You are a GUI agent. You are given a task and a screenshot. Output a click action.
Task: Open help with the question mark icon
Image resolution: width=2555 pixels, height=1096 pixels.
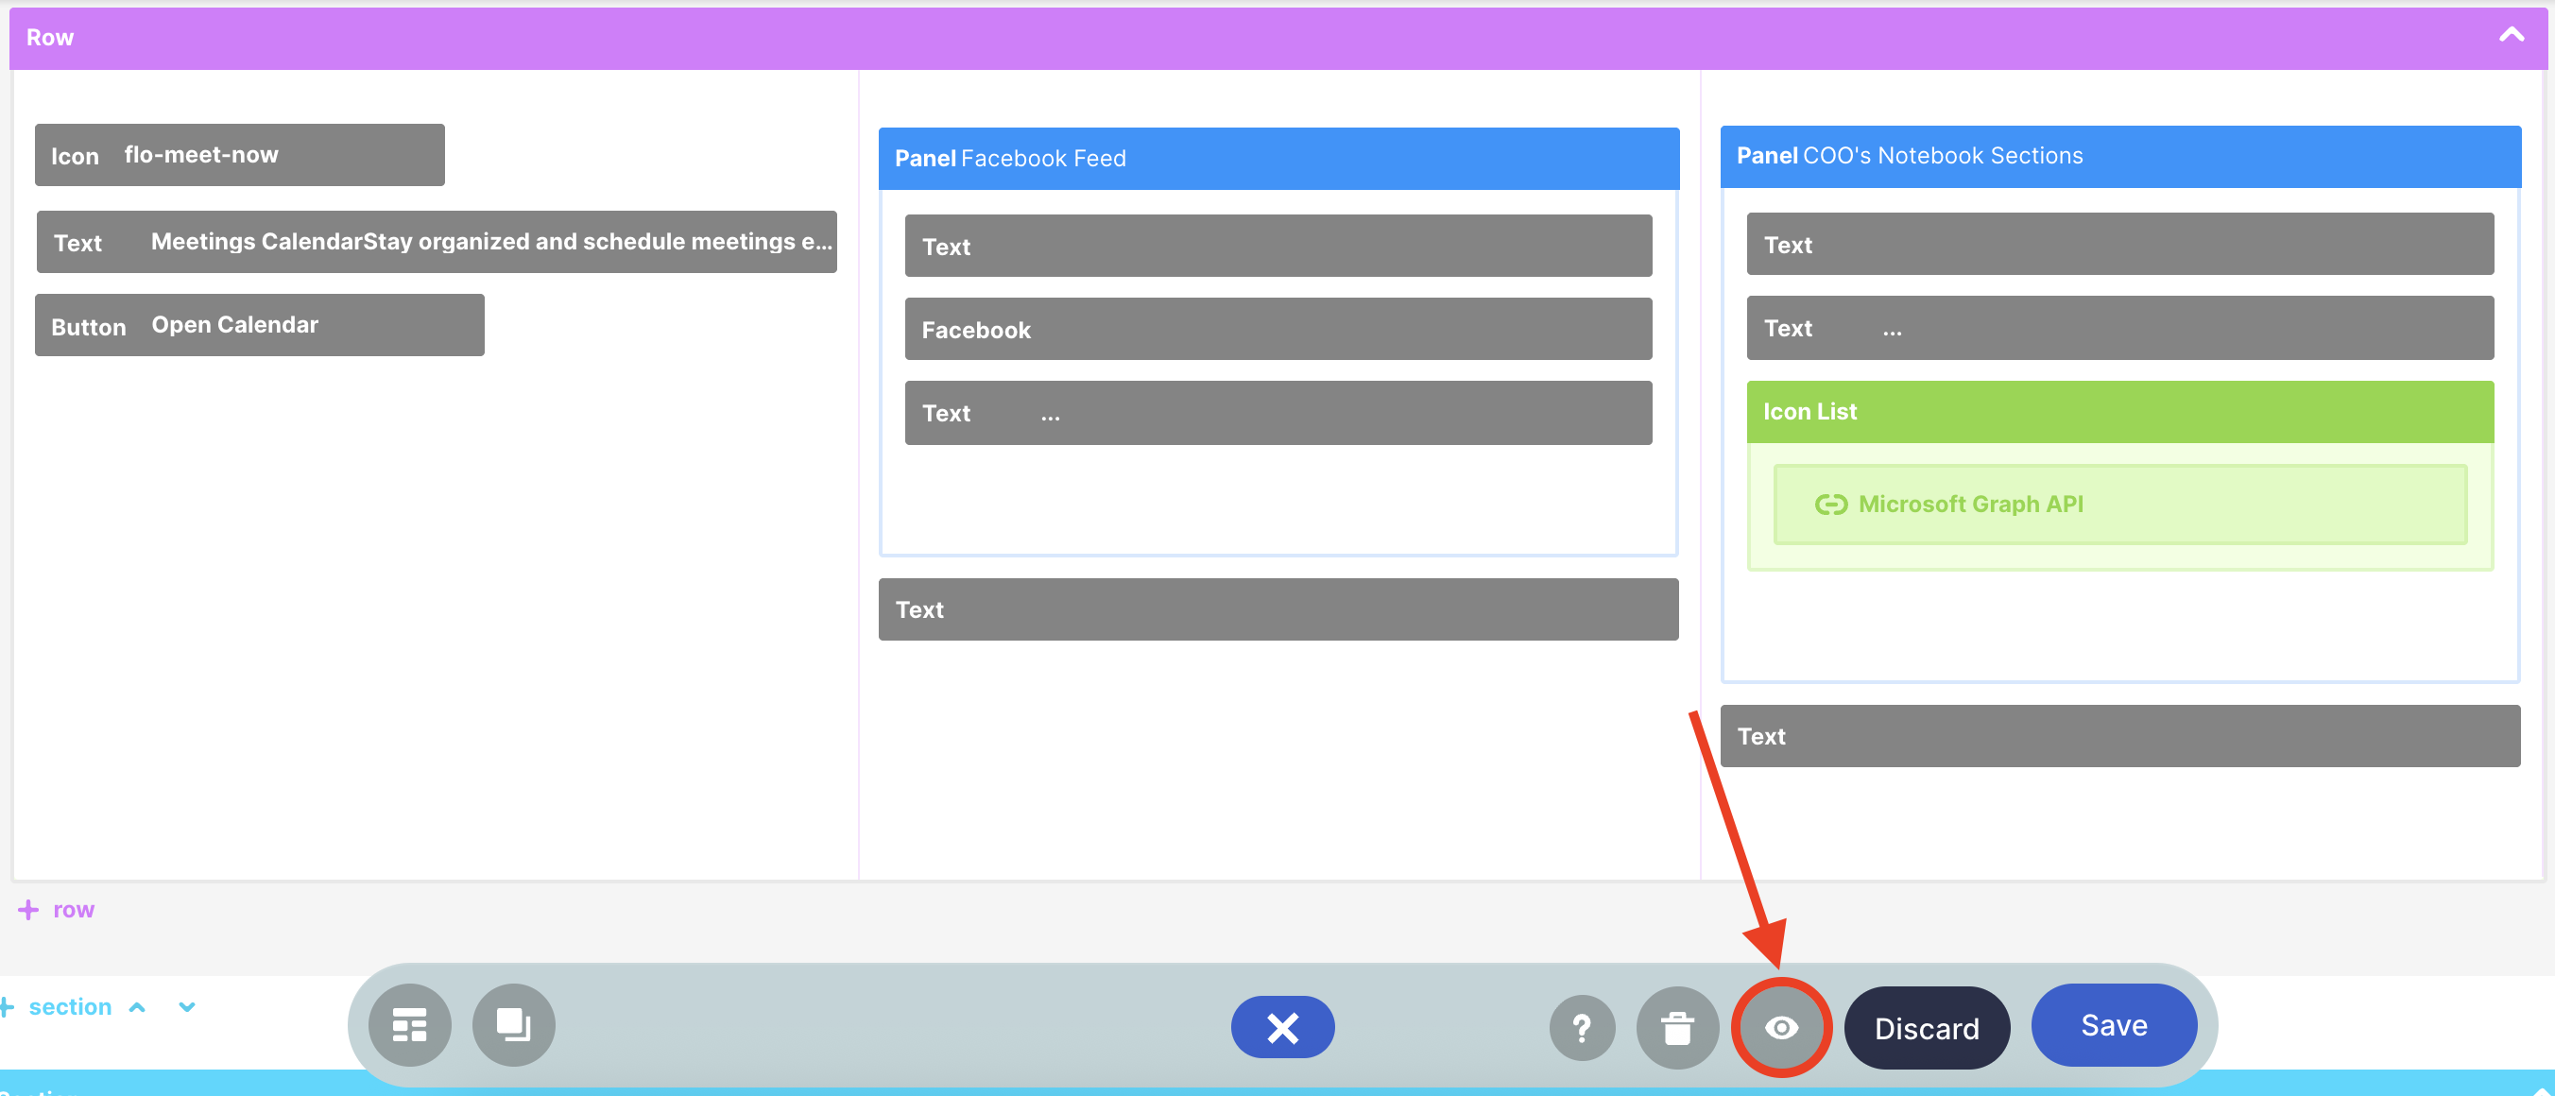pyautogui.click(x=1581, y=1027)
